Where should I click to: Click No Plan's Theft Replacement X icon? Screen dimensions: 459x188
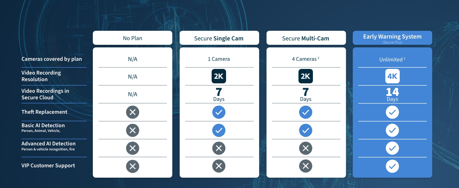[x=132, y=112]
